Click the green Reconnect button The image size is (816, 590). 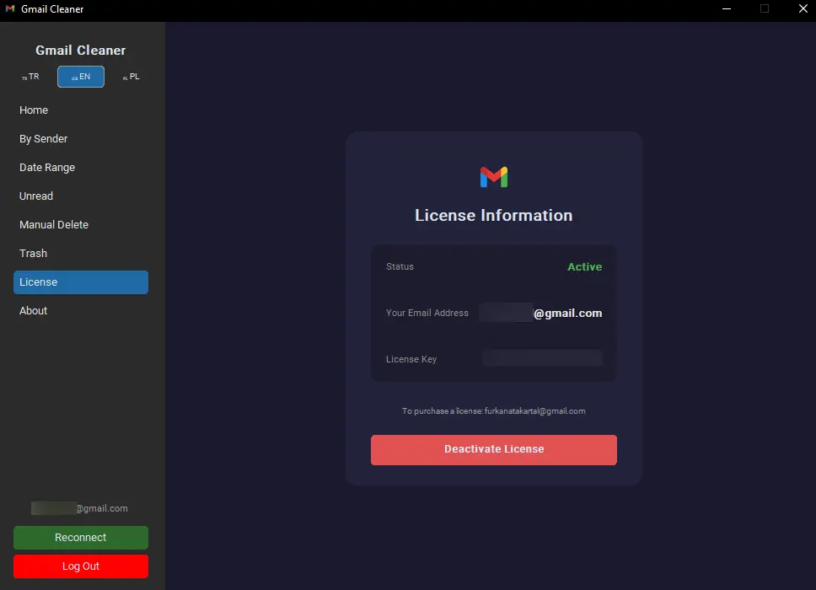tap(81, 538)
